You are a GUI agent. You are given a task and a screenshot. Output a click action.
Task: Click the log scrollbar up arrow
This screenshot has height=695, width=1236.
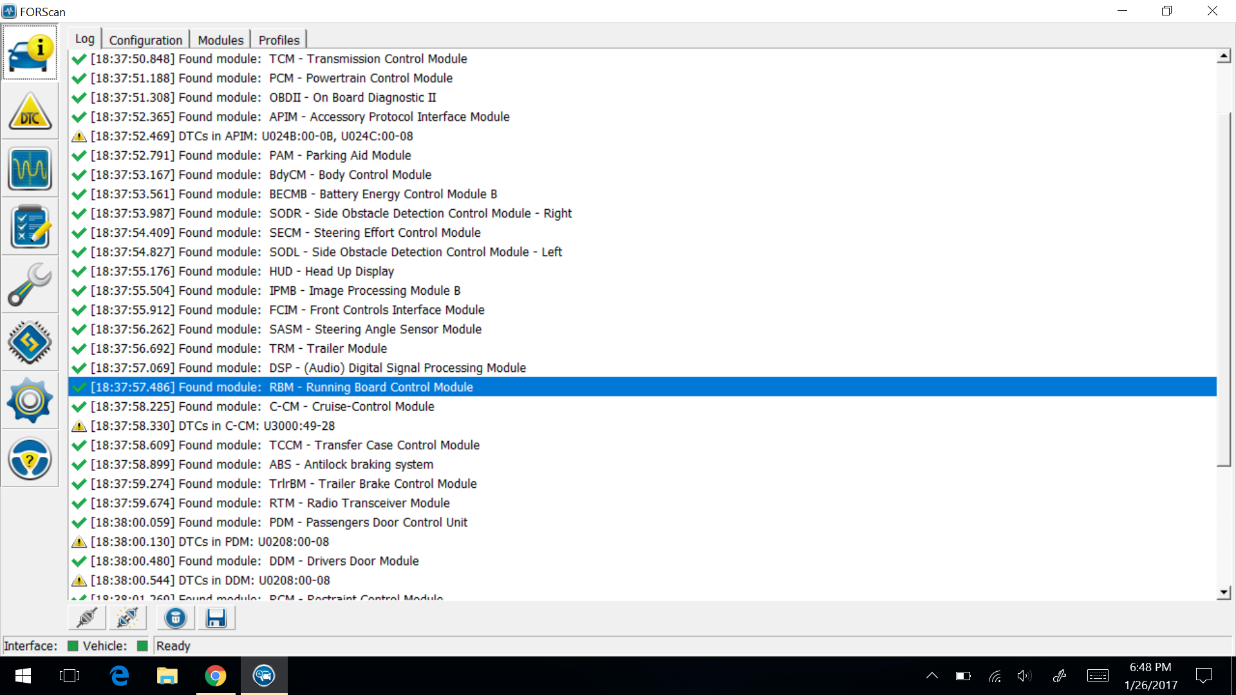(1224, 57)
